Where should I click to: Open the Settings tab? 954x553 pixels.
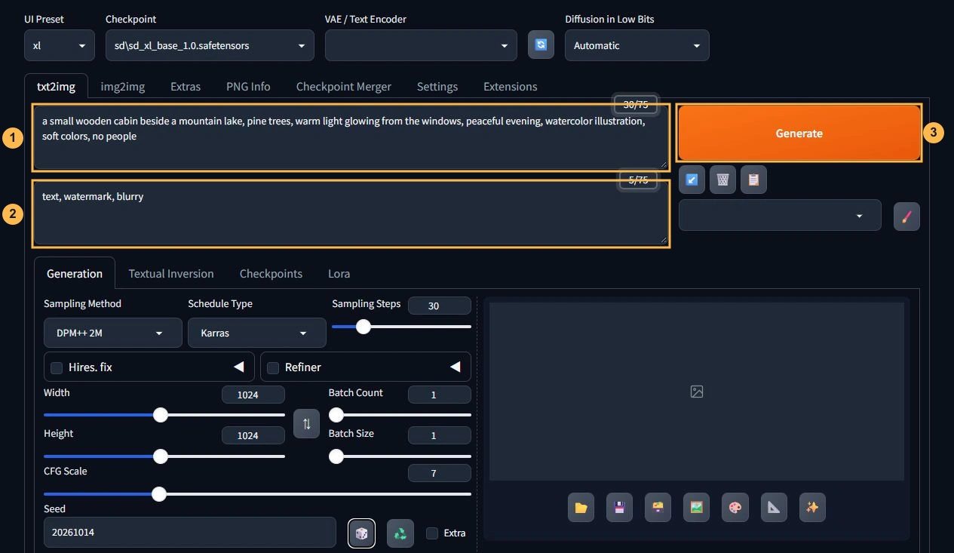click(x=437, y=87)
